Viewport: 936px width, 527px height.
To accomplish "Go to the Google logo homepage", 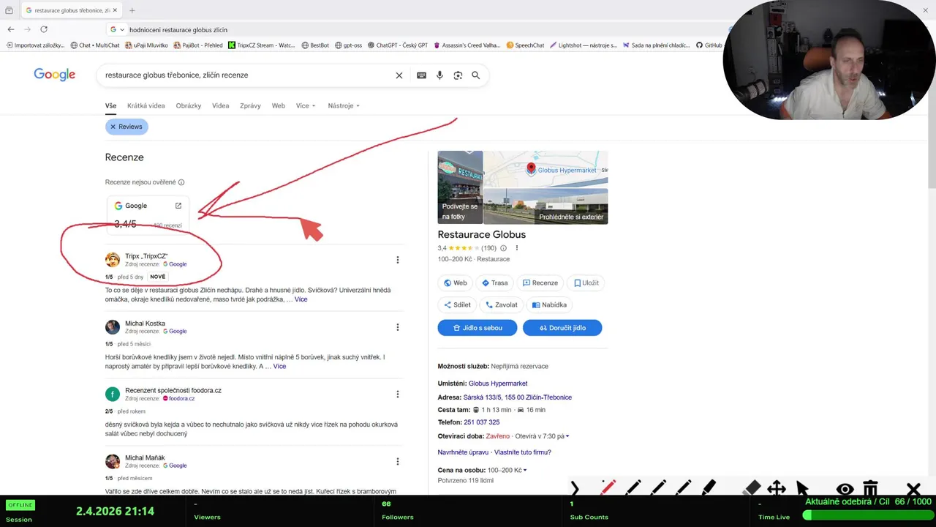I will [55, 75].
